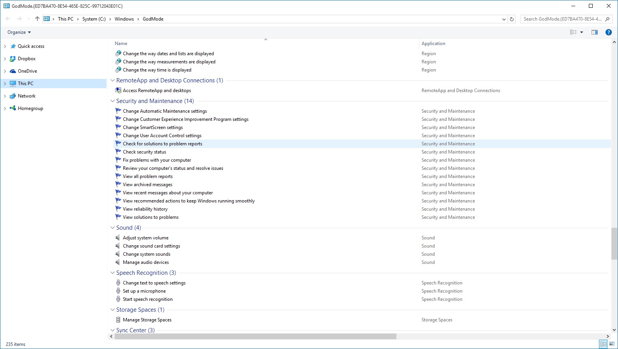Screen dimensions: 618x349
Task: Expand Quick access in the navigation pane
Action: (x=5, y=46)
